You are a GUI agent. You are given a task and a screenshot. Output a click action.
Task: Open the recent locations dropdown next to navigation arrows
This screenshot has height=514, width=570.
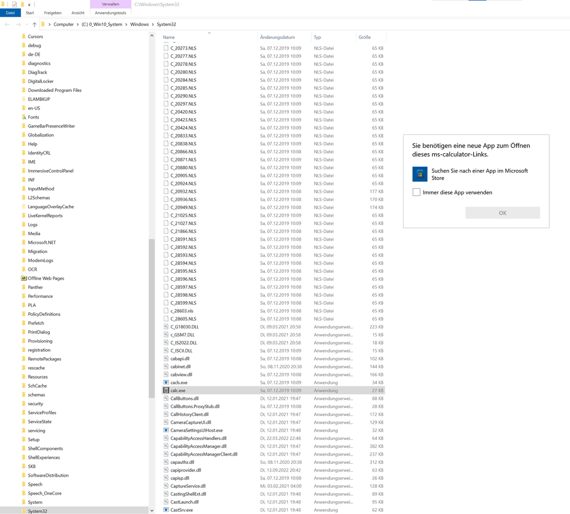27,24
